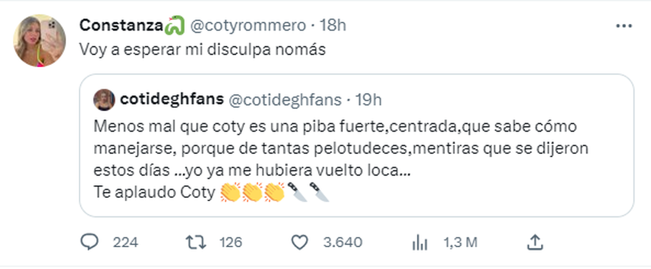Click the 224 replies count
The image size is (651, 269).
coord(126,242)
